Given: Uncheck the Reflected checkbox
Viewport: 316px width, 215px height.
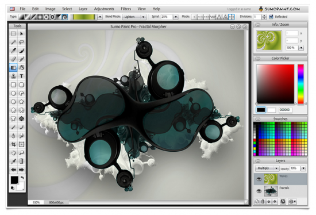Looking at the screenshot, I should (x=271, y=17).
